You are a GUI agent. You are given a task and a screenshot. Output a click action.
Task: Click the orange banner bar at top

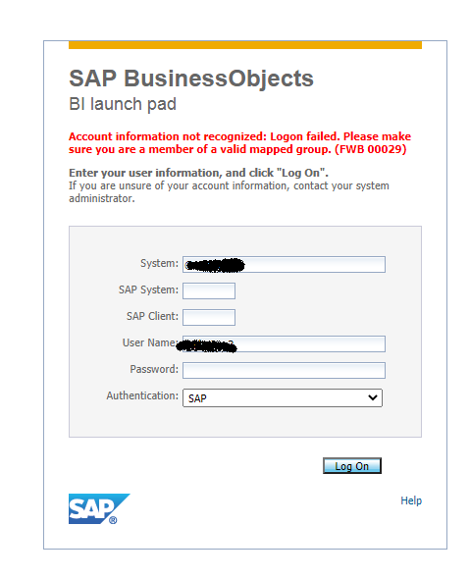pos(245,45)
